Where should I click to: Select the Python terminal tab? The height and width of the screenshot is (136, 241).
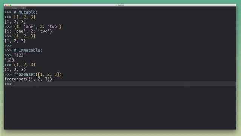(x=15, y=8)
